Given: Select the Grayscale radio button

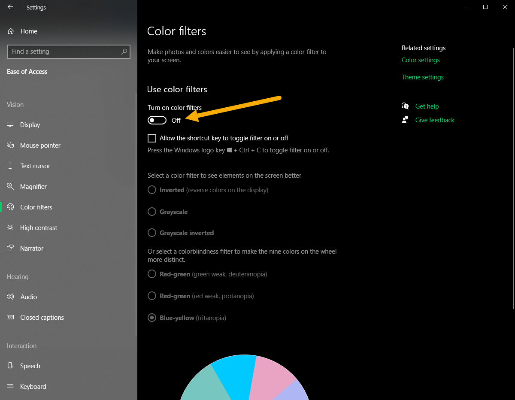Looking at the screenshot, I should (151, 212).
